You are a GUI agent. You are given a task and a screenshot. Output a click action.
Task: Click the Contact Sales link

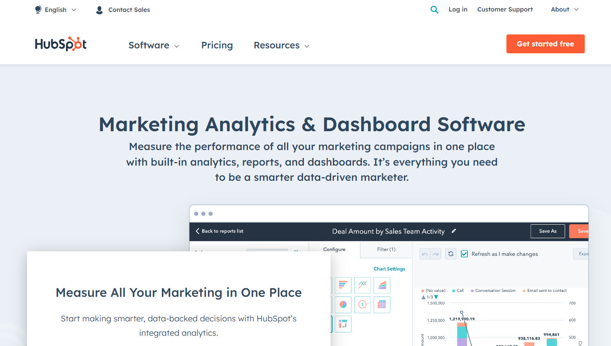pos(123,10)
